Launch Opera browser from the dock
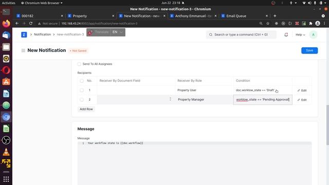The image size is (329, 185). (x=6, y=70)
